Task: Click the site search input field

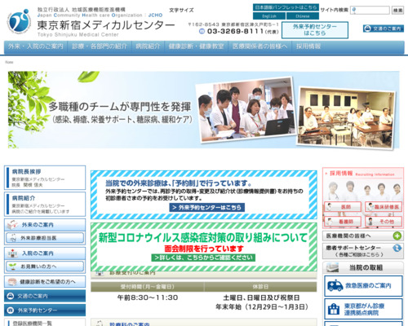Action: coord(370,11)
